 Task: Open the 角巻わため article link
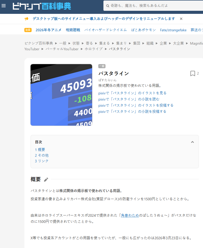[x=130, y=215]
